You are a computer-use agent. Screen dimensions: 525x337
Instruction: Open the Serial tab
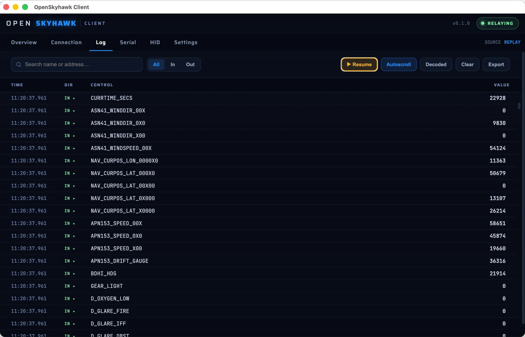coord(128,42)
